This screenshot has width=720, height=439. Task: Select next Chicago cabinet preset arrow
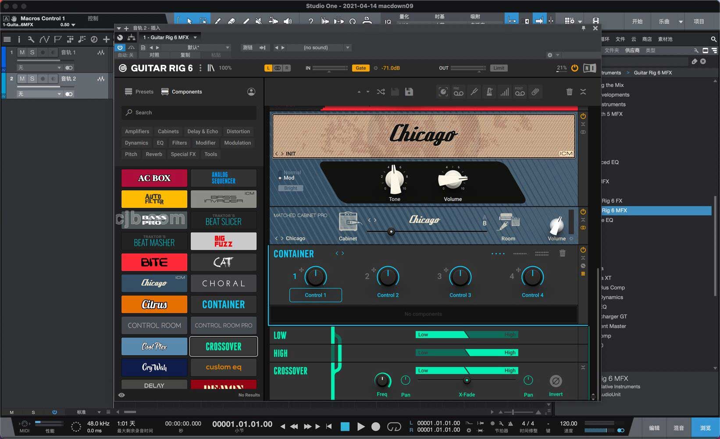pos(282,238)
